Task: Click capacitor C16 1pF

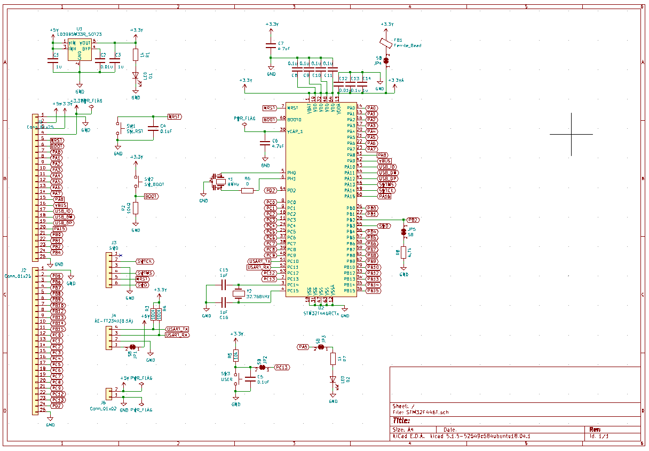Action: 224,302
